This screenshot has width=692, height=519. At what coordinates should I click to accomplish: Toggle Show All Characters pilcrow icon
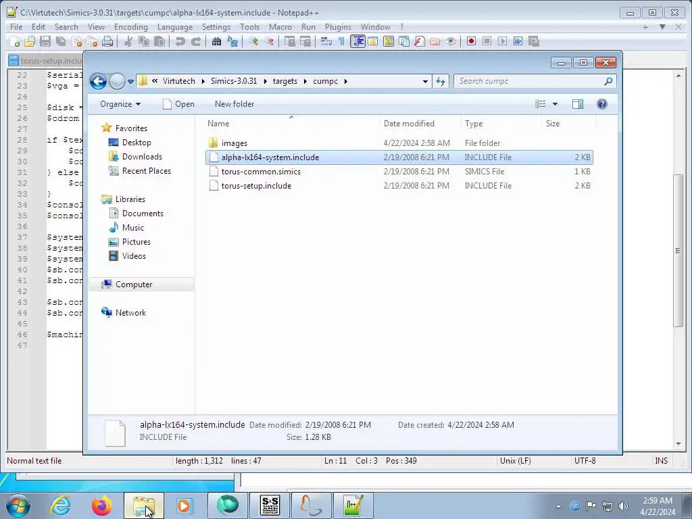(x=341, y=41)
